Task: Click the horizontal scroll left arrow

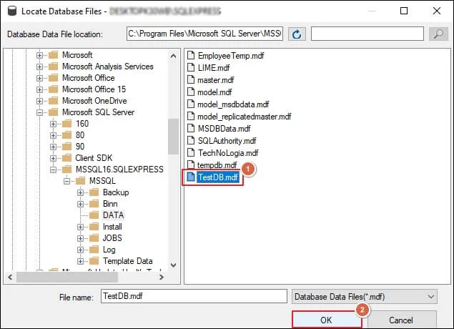Action: coord(10,278)
